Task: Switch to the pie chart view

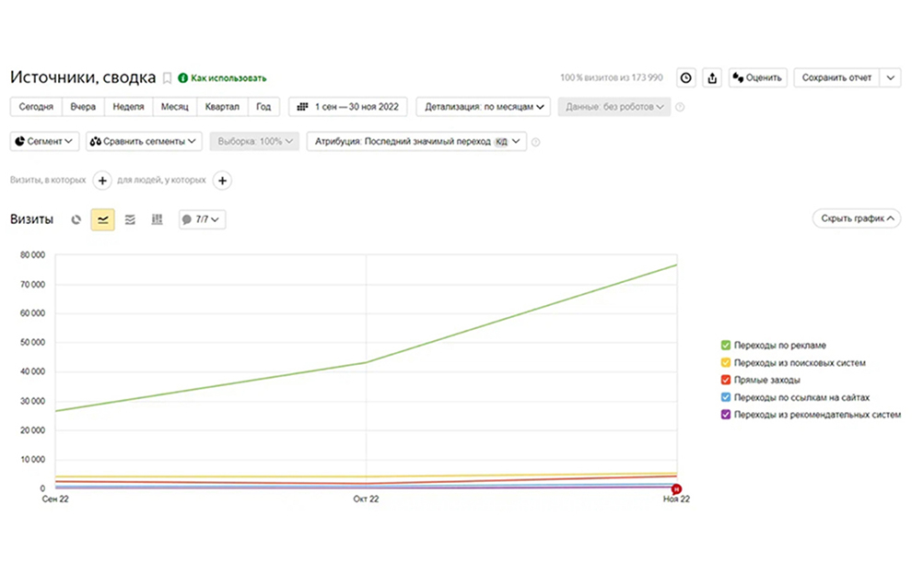Action: click(76, 219)
